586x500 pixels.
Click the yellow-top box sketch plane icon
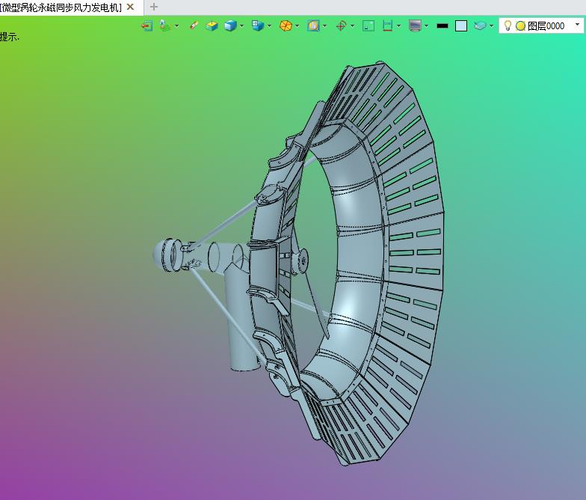[212, 25]
